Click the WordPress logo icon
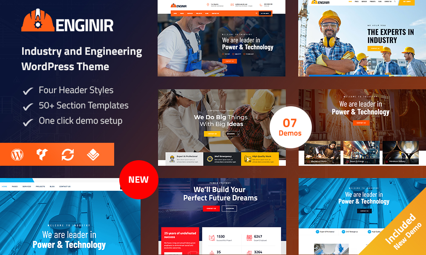Image resolution: width=426 pixels, height=255 pixels. 17,155
